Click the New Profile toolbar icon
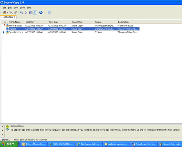 4,12
